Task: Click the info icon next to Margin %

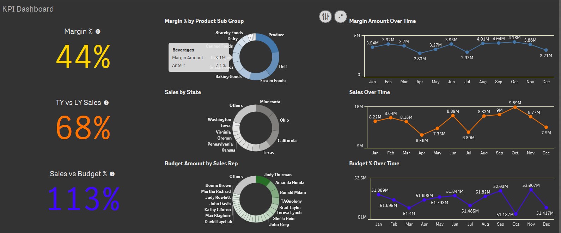Action: click(98, 32)
